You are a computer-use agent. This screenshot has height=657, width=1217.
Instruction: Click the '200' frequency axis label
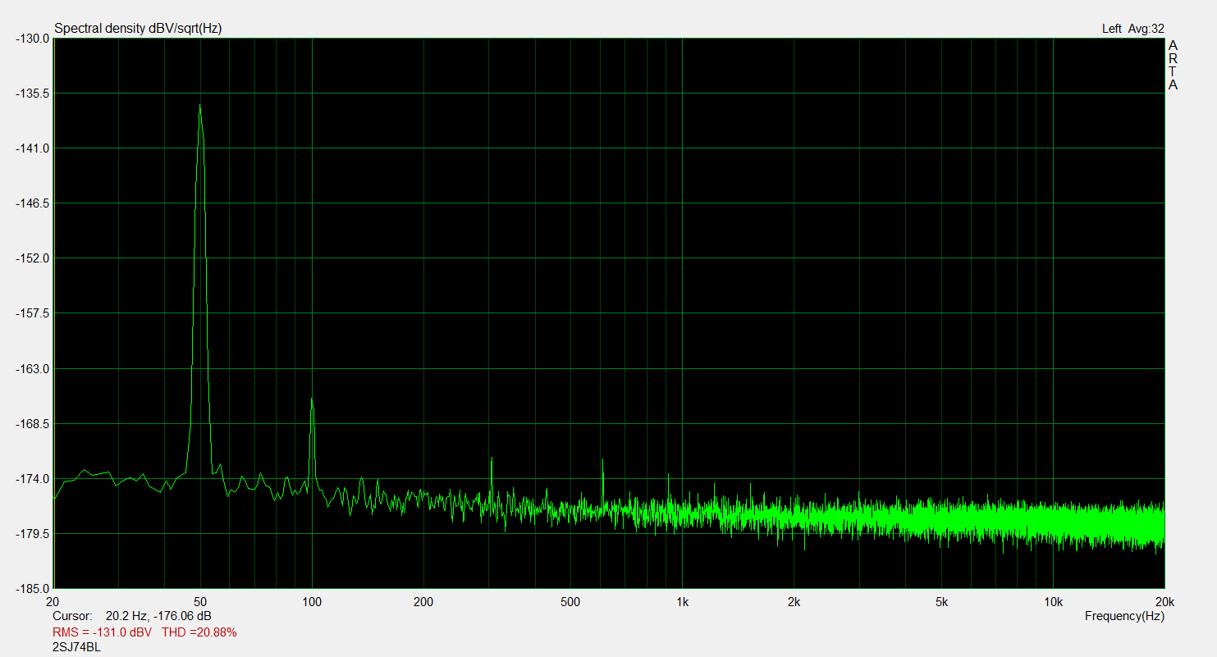tap(423, 602)
